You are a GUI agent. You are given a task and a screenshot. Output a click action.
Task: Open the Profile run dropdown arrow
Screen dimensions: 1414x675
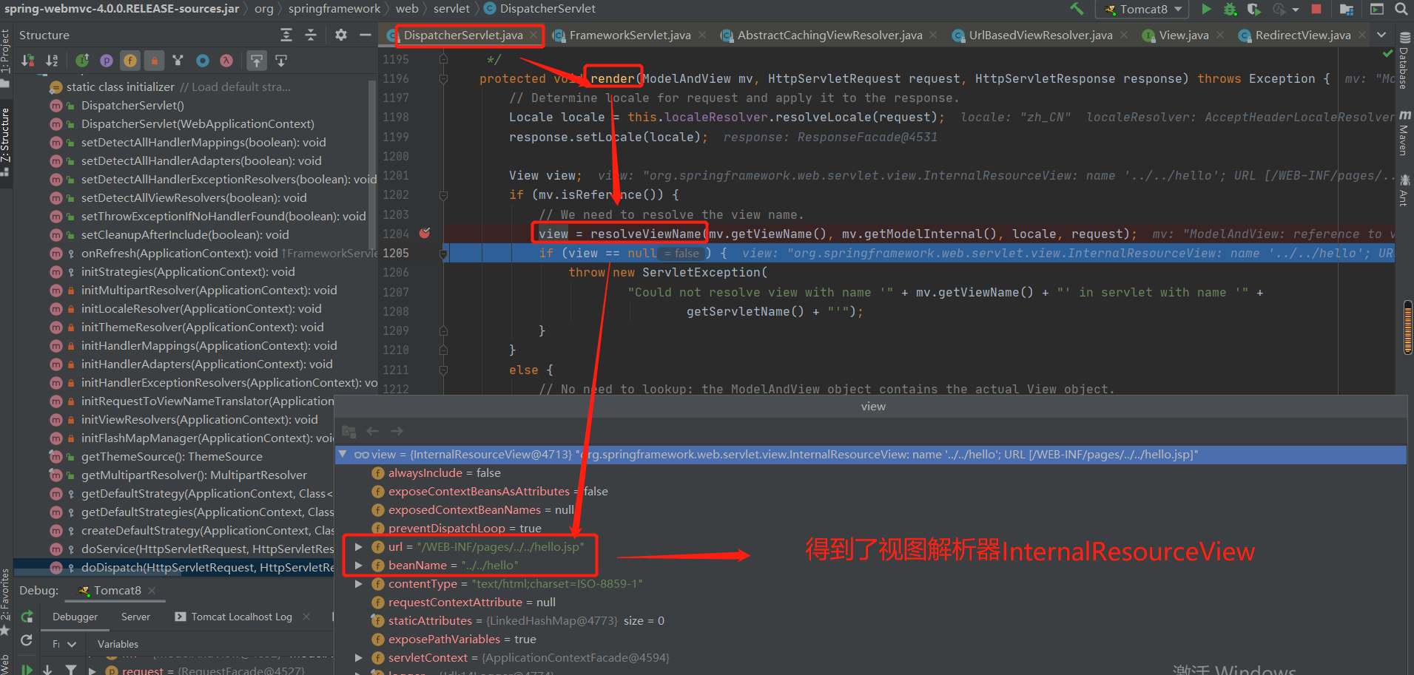click(1296, 10)
